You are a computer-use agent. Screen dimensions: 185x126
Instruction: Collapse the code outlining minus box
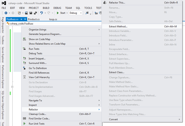coord(12,87)
